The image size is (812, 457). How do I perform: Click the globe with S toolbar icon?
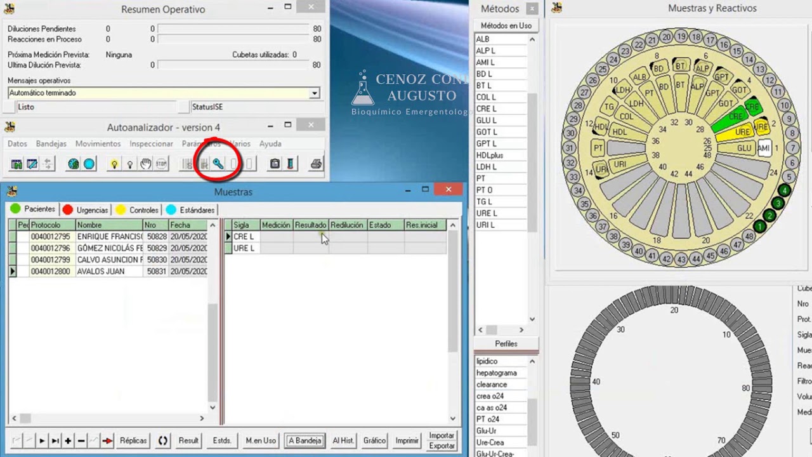pos(74,164)
